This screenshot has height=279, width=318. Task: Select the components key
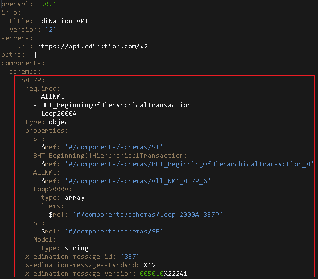click(x=23, y=63)
